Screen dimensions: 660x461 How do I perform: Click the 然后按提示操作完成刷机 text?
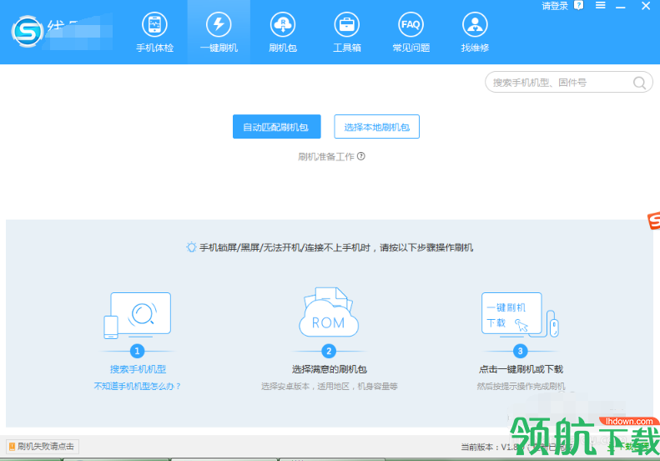point(521,386)
